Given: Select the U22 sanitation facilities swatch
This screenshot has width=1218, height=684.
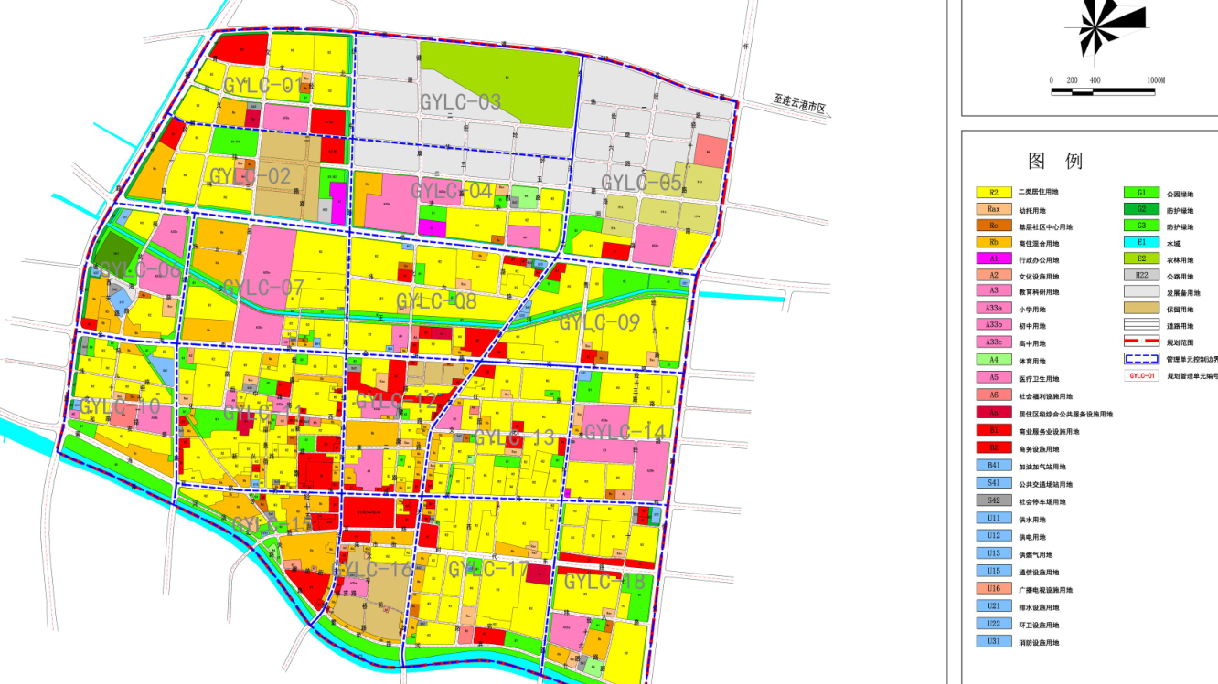Looking at the screenshot, I should click(x=993, y=624).
